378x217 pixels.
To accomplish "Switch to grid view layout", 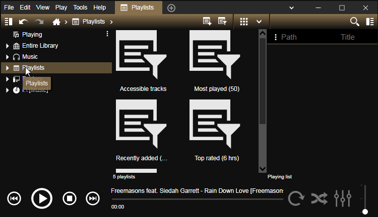I will point(244,22).
